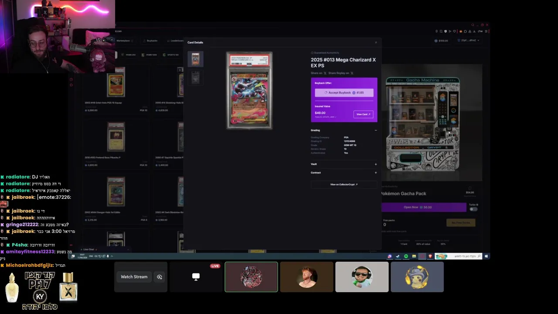
Task: Click X icon next to Share on
Action: point(325,73)
